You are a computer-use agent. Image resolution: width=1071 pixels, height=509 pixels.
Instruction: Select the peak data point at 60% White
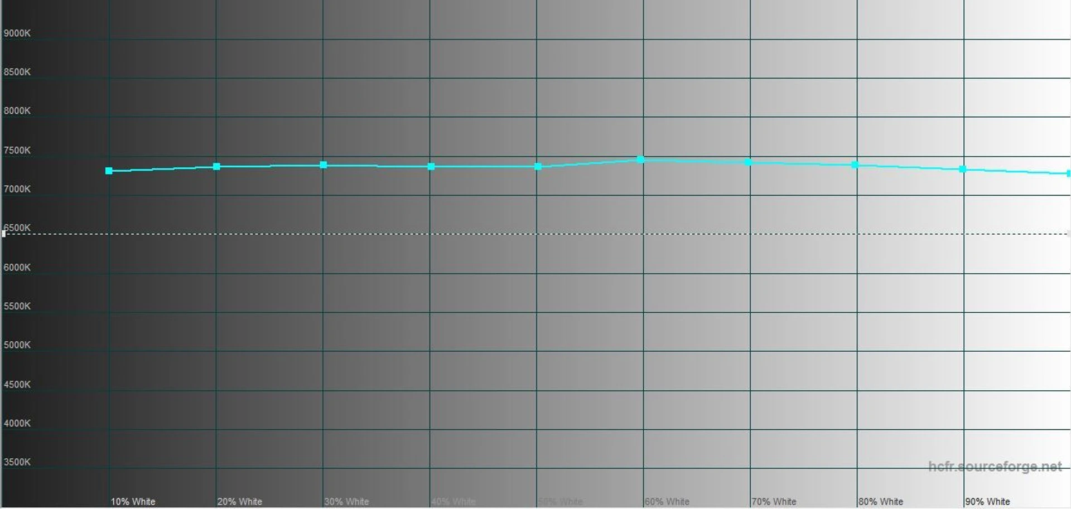[641, 159]
